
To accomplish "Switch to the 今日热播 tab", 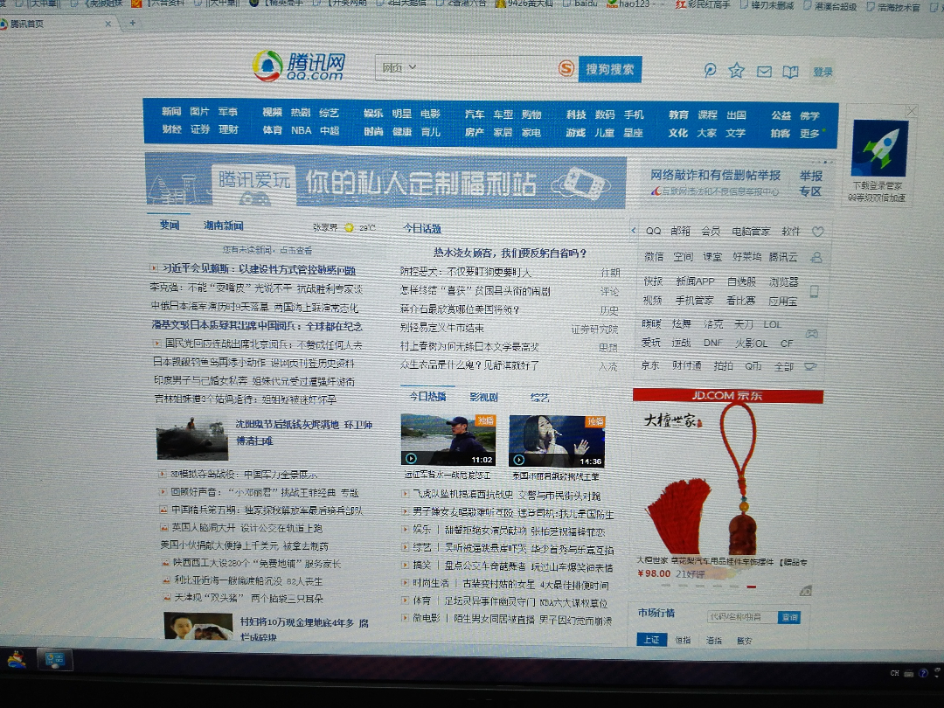I will [427, 396].
